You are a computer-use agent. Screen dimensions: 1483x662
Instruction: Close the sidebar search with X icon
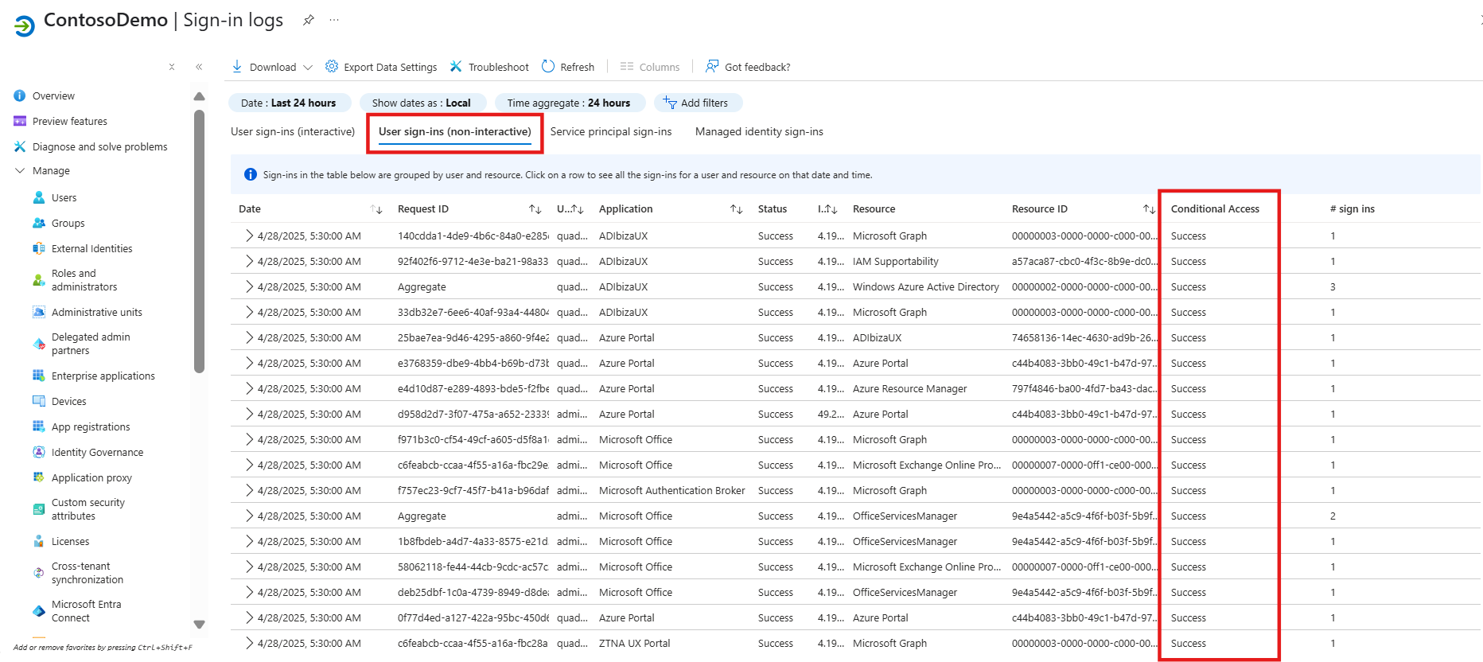click(172, 67)
